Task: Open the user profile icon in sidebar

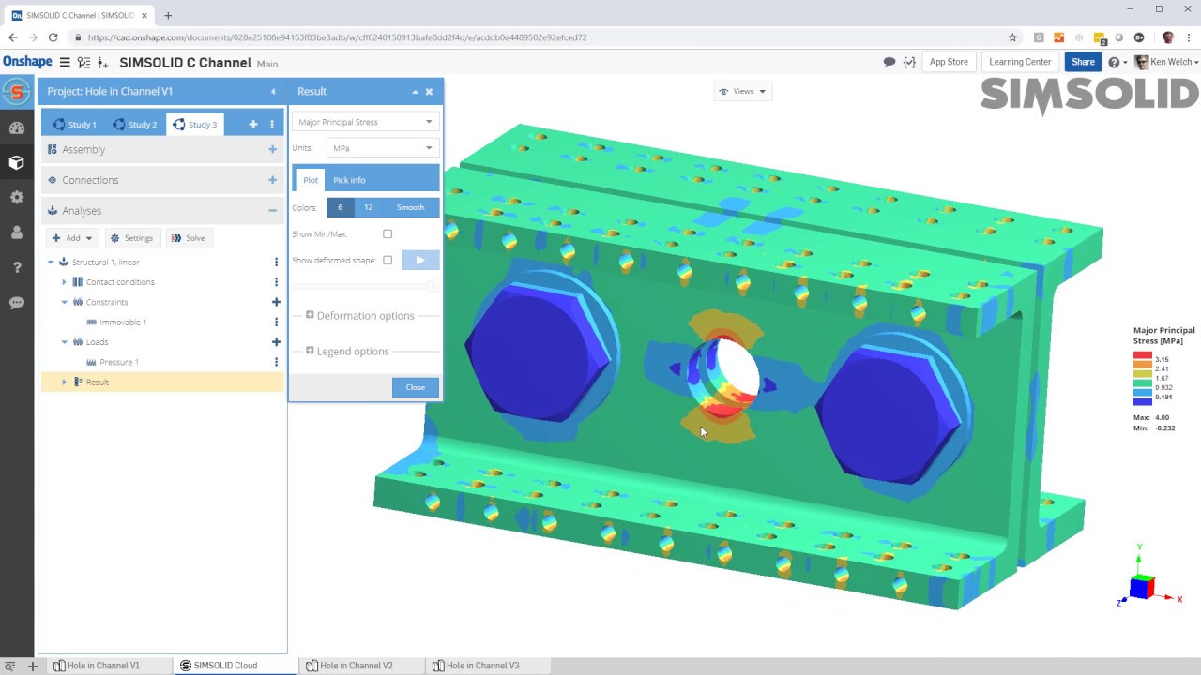Action: click(x=16, y=232)
